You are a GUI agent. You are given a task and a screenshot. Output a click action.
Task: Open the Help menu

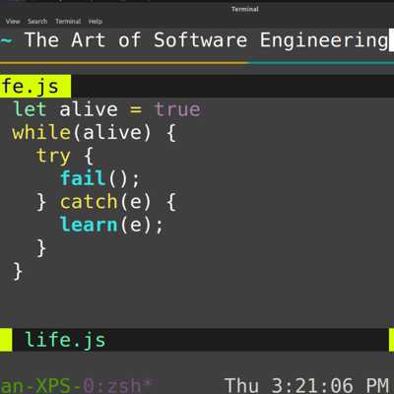(x=96, y=22)
